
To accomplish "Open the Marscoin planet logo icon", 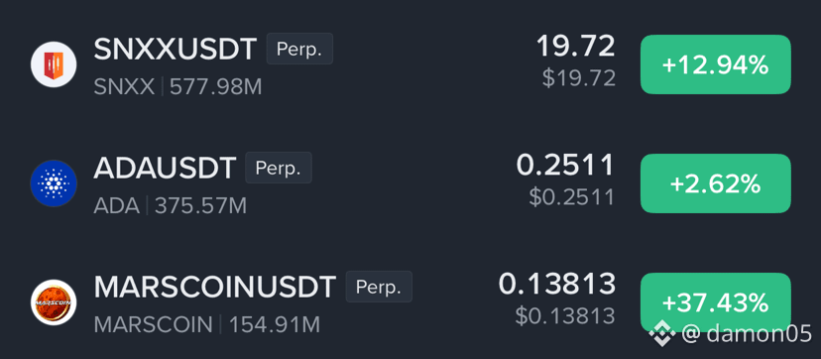I will tap(54, 302).
